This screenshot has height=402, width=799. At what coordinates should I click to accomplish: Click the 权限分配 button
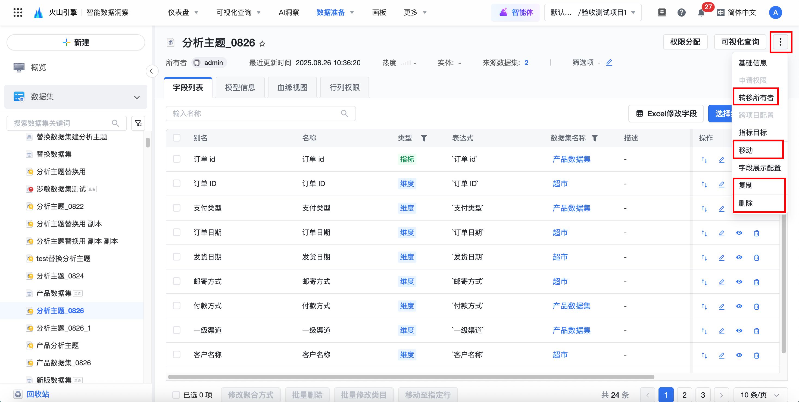685,42
